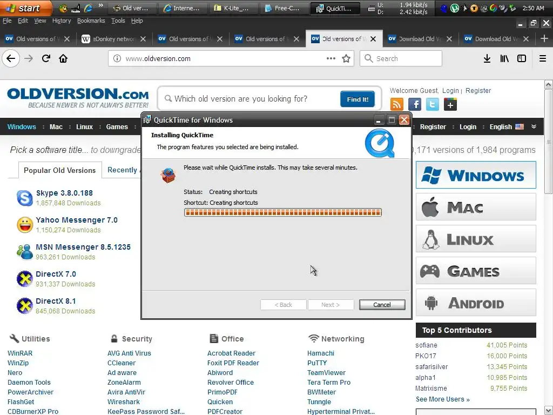
Task: Click the Mac platform banner
Action: [476, 207]
